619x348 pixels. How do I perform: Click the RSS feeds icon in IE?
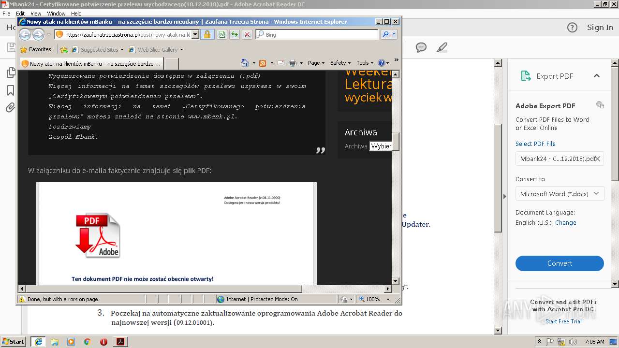263,63
